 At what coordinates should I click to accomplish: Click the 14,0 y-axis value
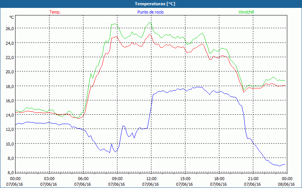(10, 115)
